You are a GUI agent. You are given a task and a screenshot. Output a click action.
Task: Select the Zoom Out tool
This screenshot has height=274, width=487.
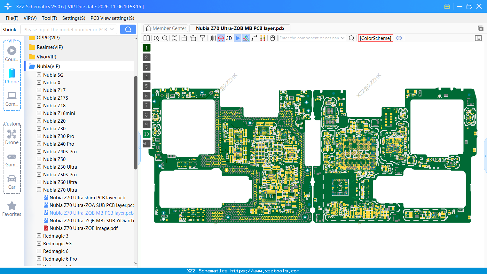(x=164, y=38)
